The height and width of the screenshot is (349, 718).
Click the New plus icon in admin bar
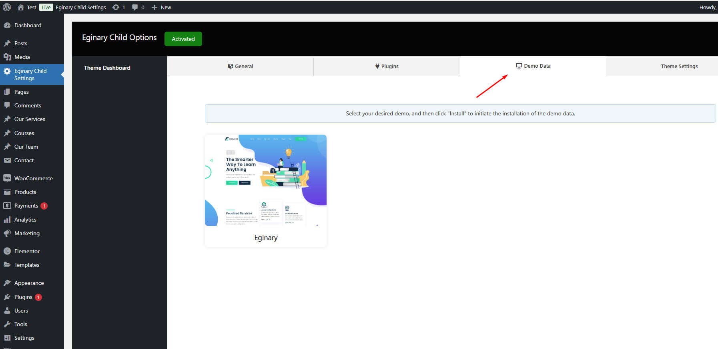pos(154,7)
